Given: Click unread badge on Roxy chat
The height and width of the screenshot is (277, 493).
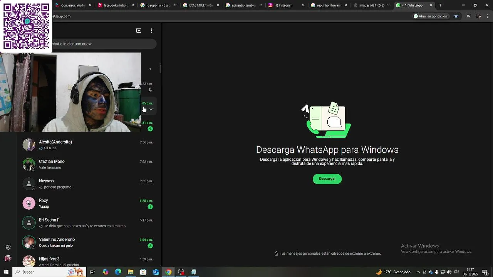Looking at the screenshot, I should click(150, 207).
